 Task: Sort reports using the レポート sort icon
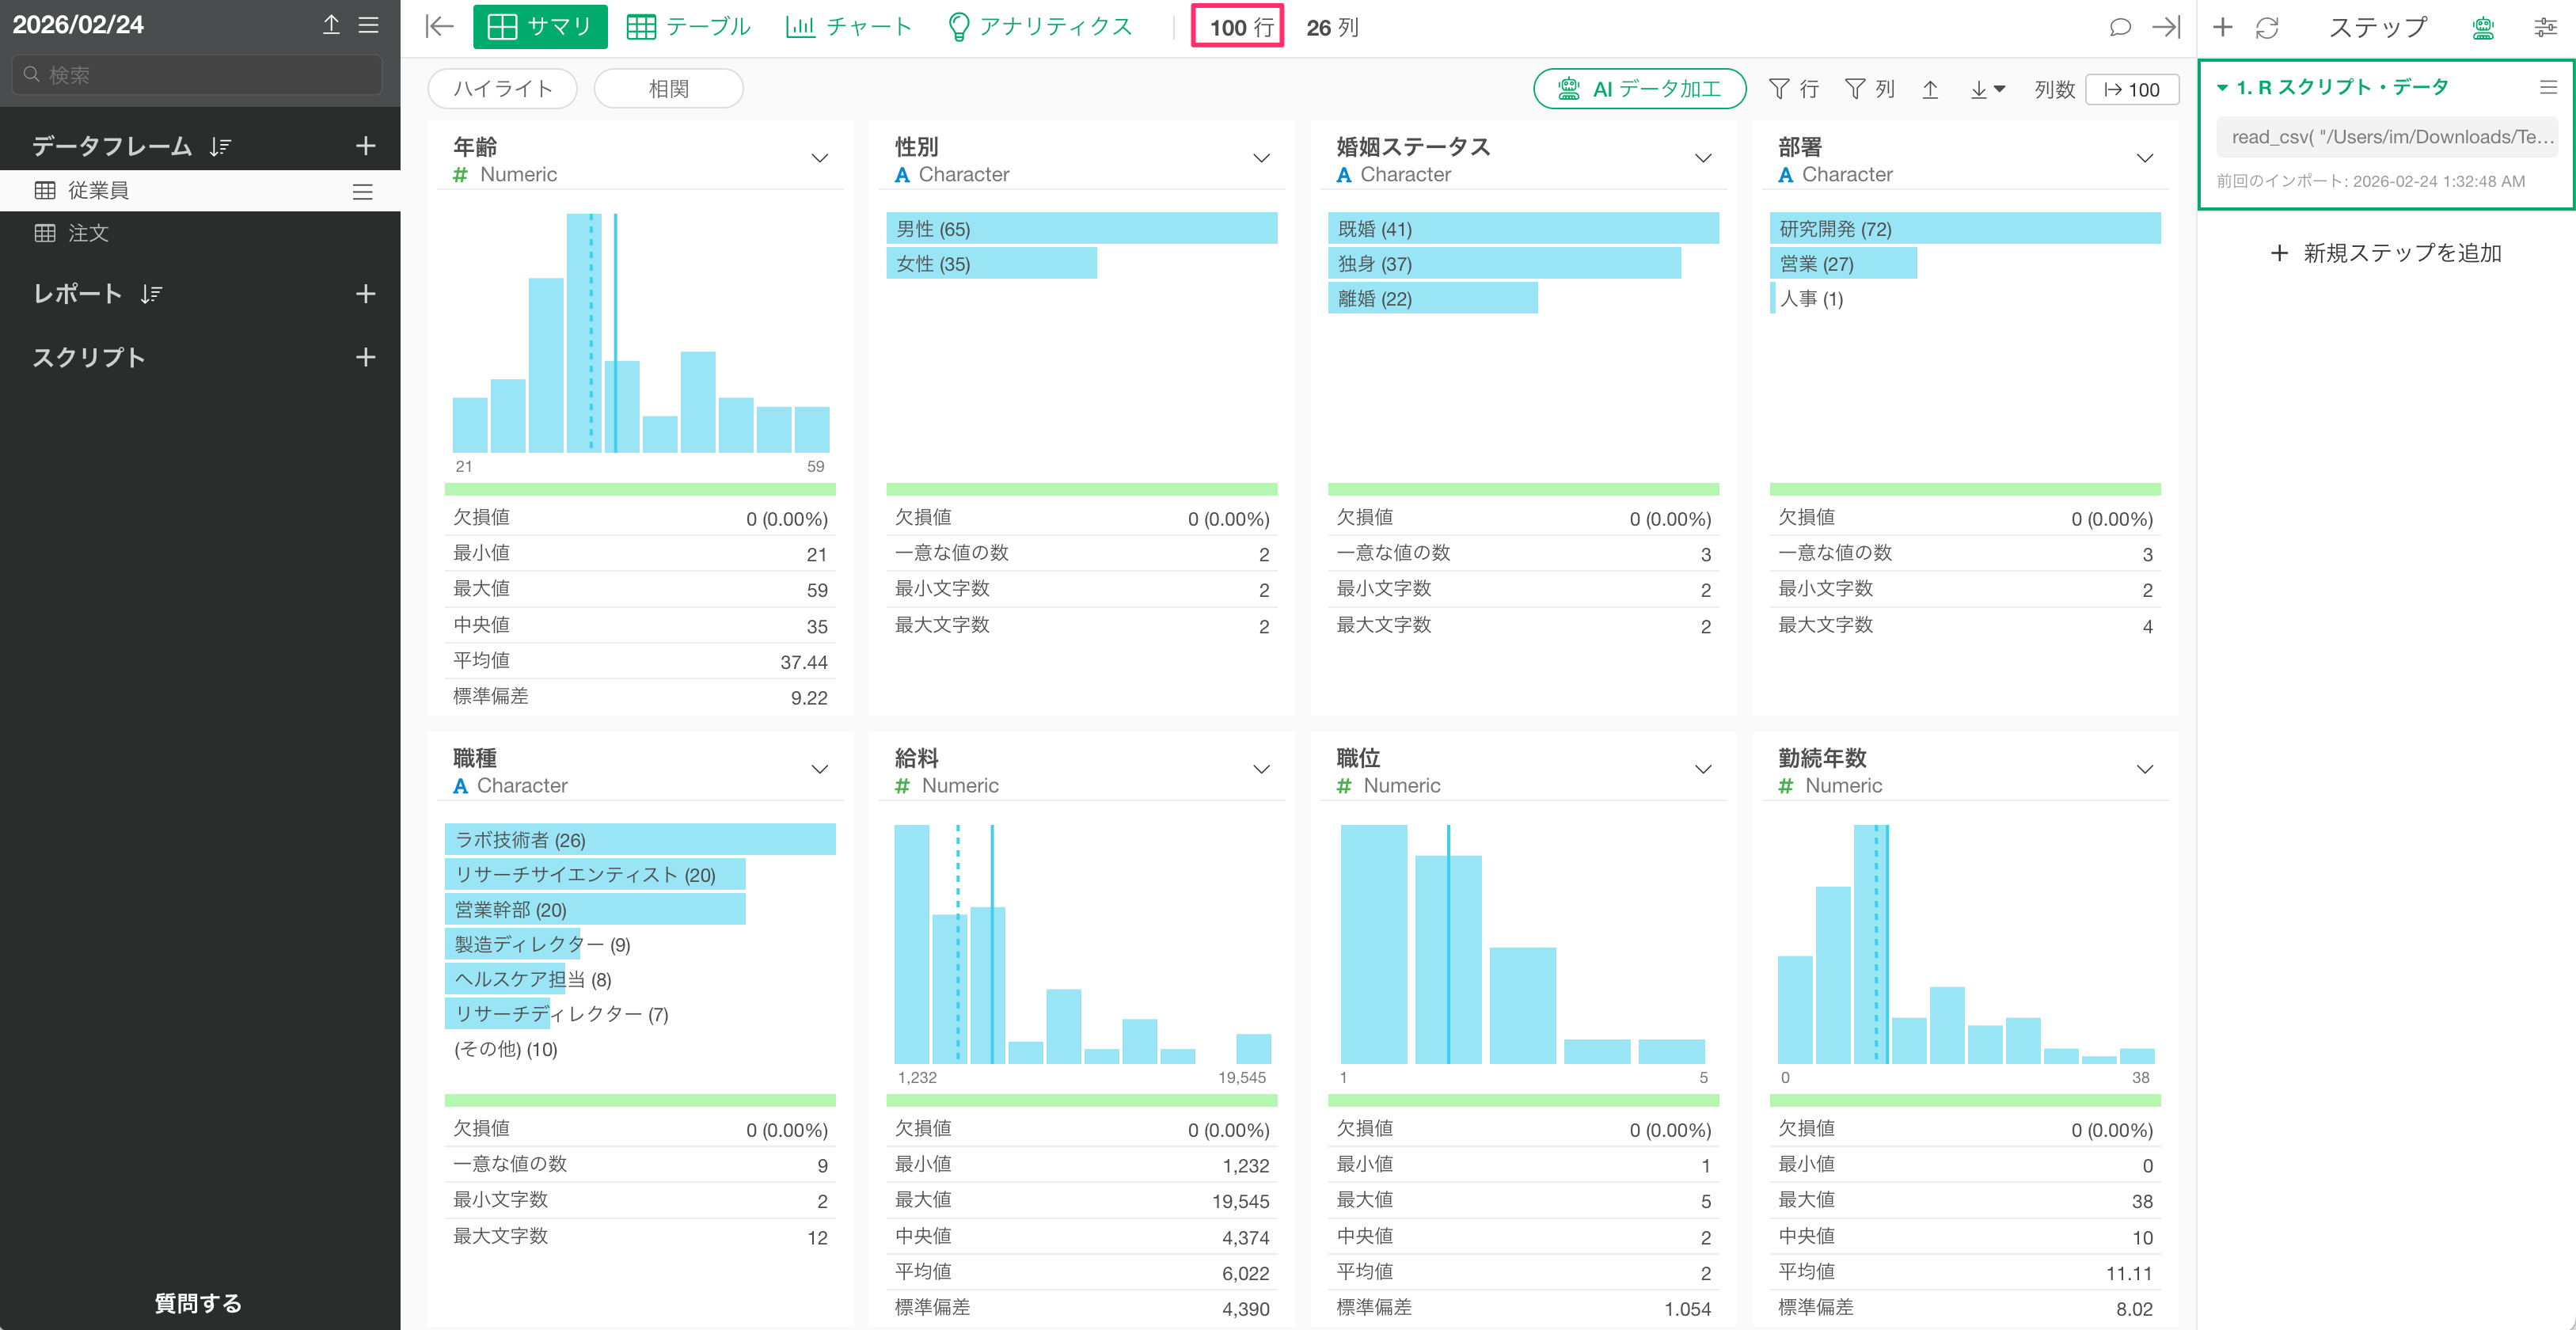coord(151,294)
